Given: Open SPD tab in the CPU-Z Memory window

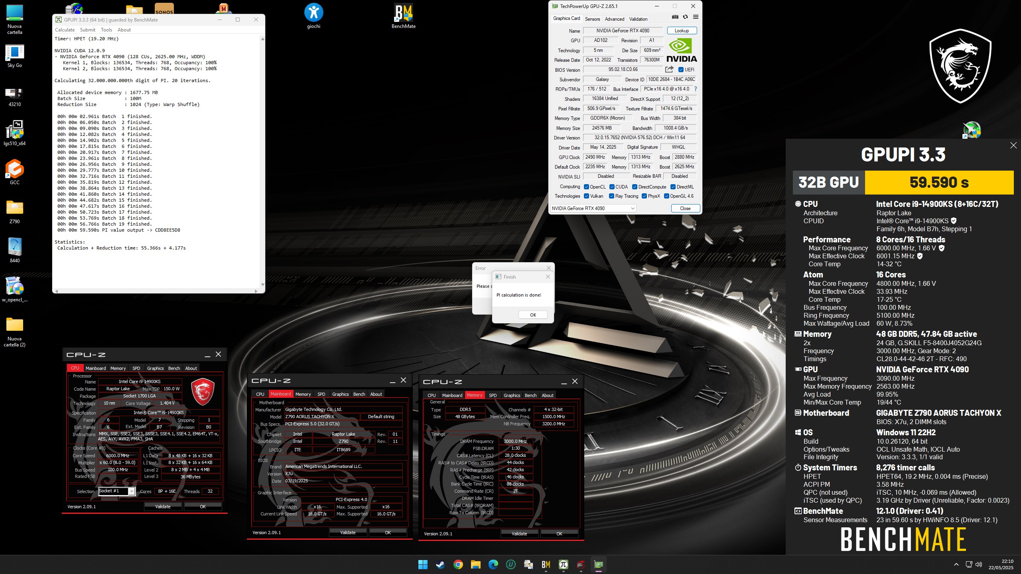Looking at the screenshot, I should [x=493, y=395].
